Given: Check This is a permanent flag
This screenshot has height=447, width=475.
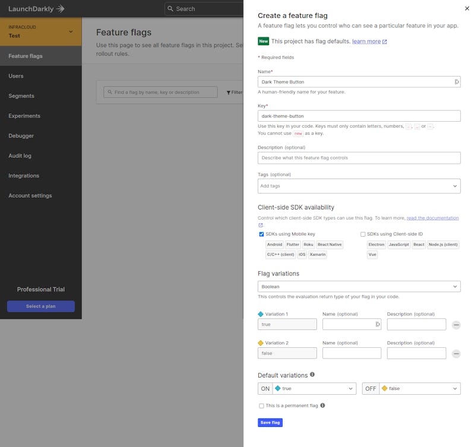Looking at the screenshot, I should 261,405.
